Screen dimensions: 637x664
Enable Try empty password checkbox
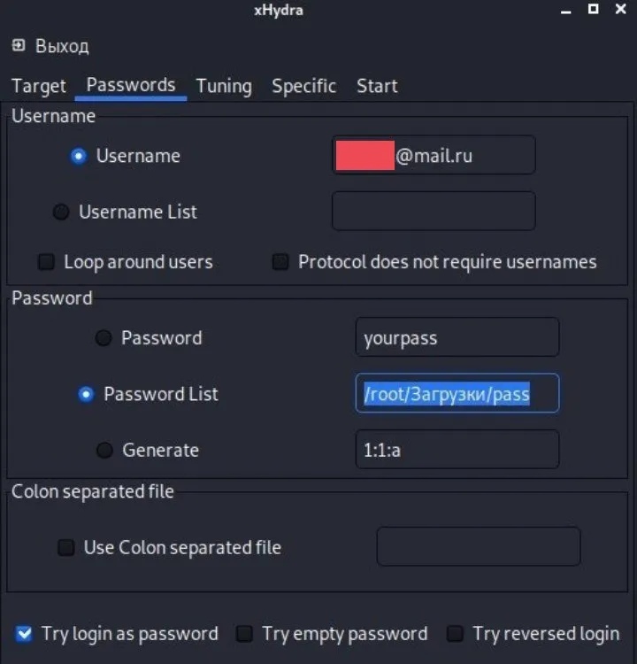coord(244,634)
